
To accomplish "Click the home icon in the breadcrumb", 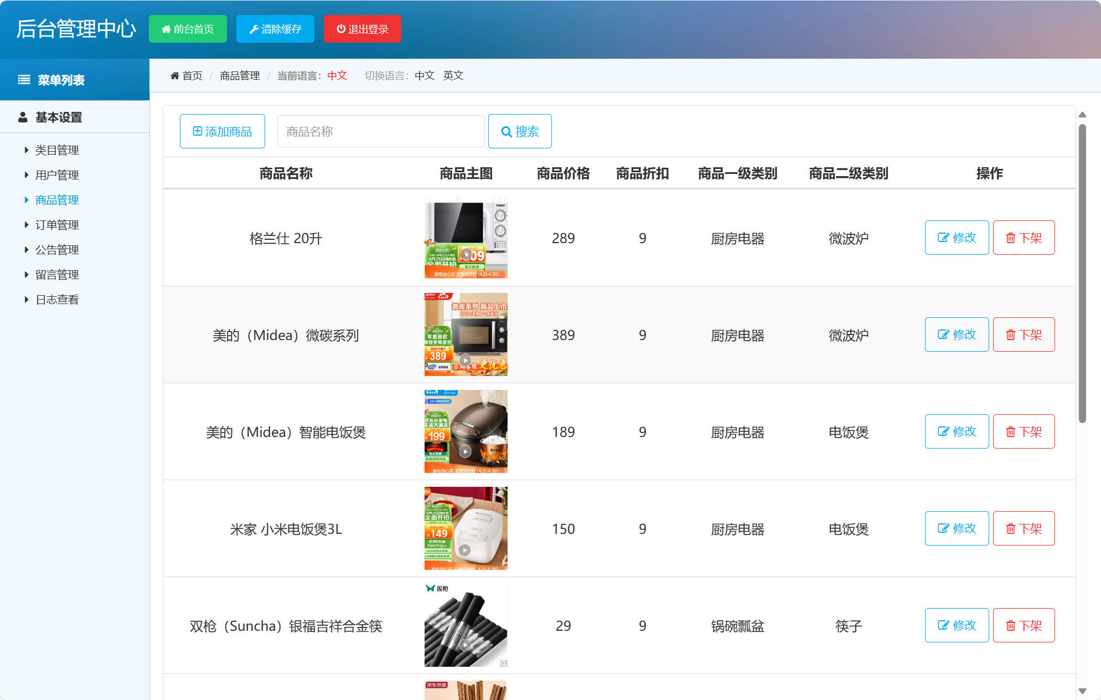I will click(x=174, y=75).
